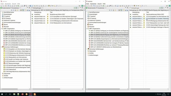Click horizontal scrollbar of right Verknüpfungen table
This screenshot has width=171, height=96.
click(x=140, y=89)
